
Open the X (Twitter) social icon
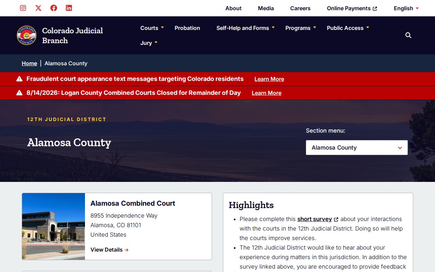click(38, 8)
